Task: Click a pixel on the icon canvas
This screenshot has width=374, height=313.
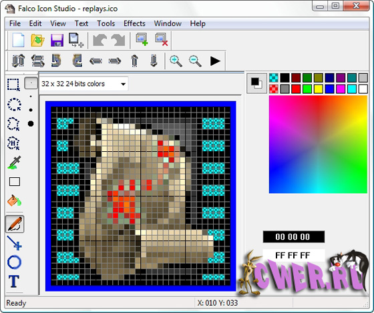Action: pos(141,196)
